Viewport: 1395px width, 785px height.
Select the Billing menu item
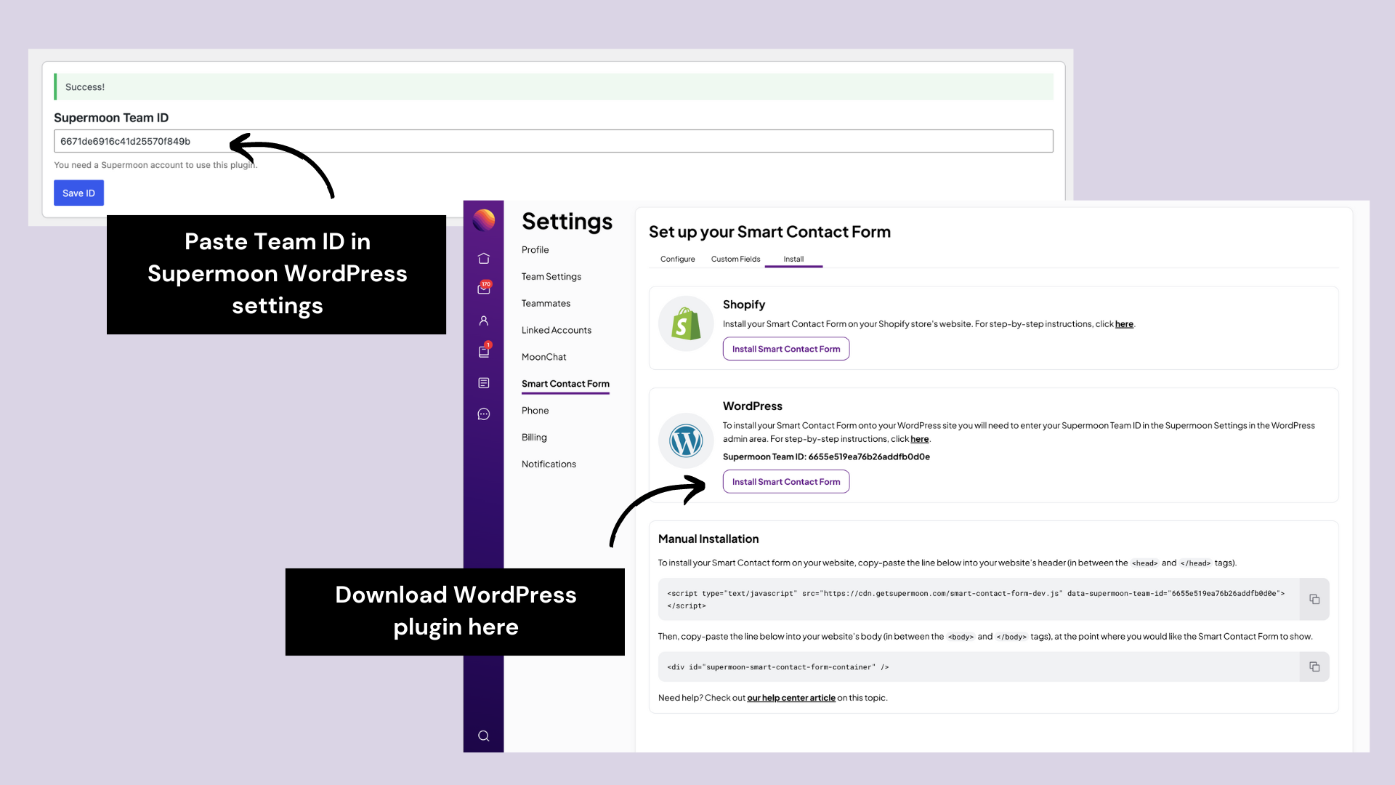coord(534,436)
